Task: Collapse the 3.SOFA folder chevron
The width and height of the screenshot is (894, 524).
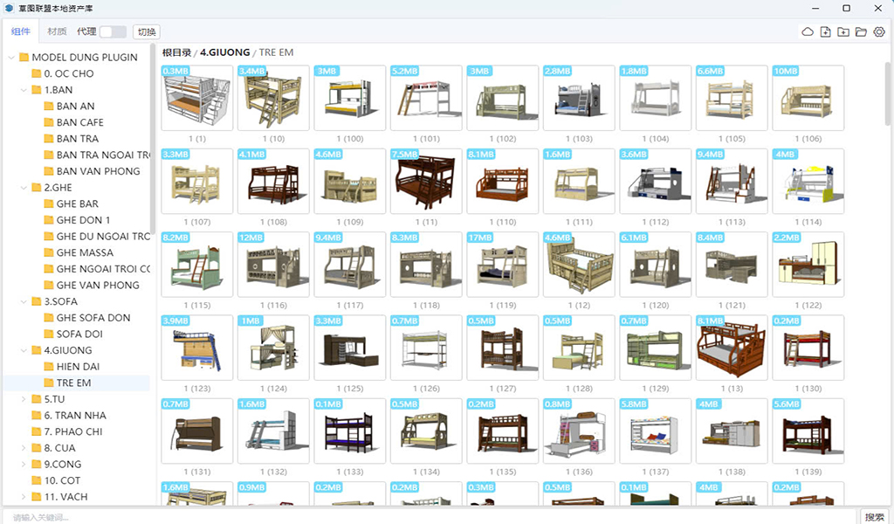Action: tap(24, 301)
